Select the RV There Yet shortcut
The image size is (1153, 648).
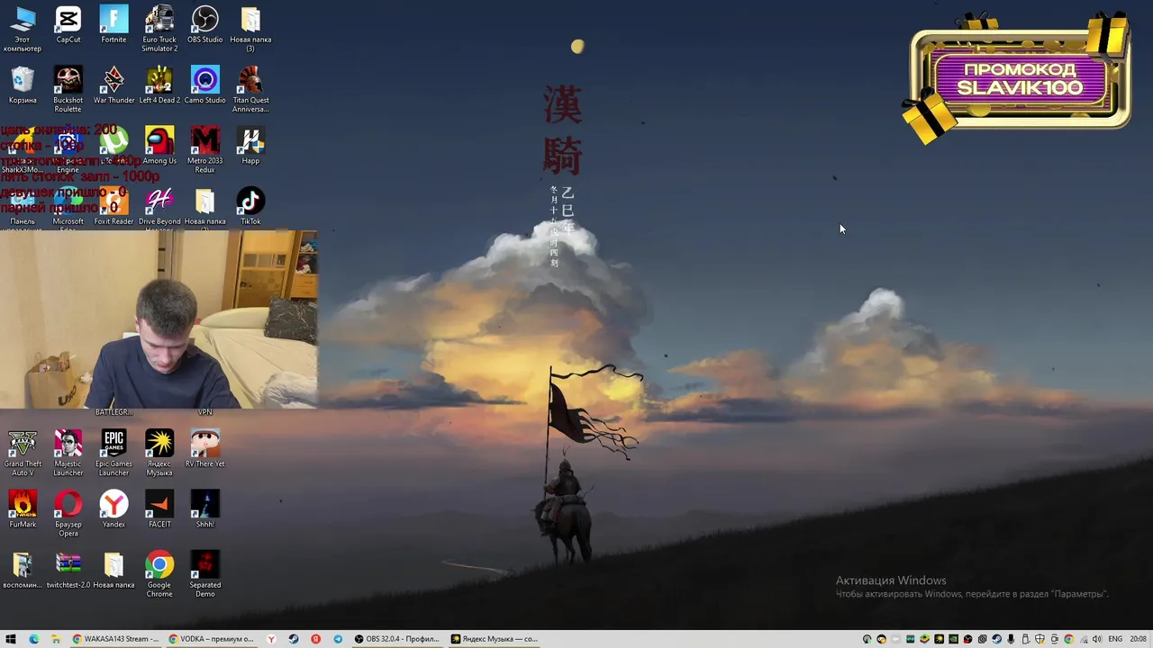pyautogui.click(x=204, y=448)
